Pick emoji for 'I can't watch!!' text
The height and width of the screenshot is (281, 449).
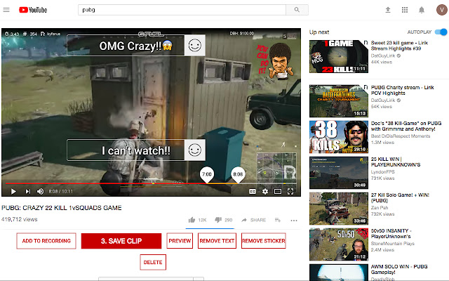pos(195,150)
